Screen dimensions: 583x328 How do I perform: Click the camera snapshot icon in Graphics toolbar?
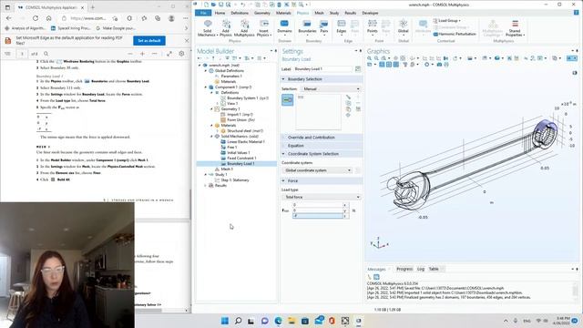tap(439, 65)
